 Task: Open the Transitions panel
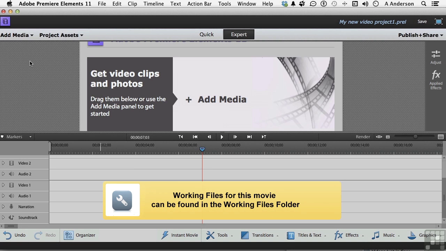260,235
